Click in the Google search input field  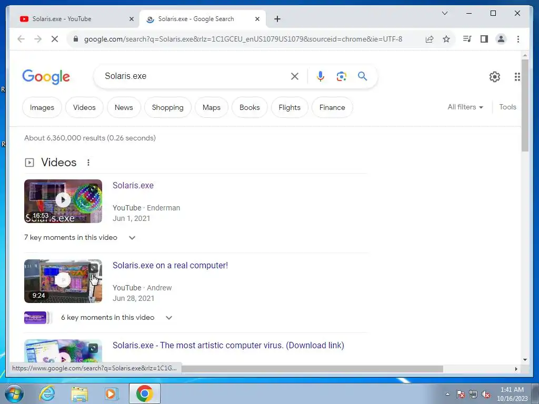pos(194,76)
